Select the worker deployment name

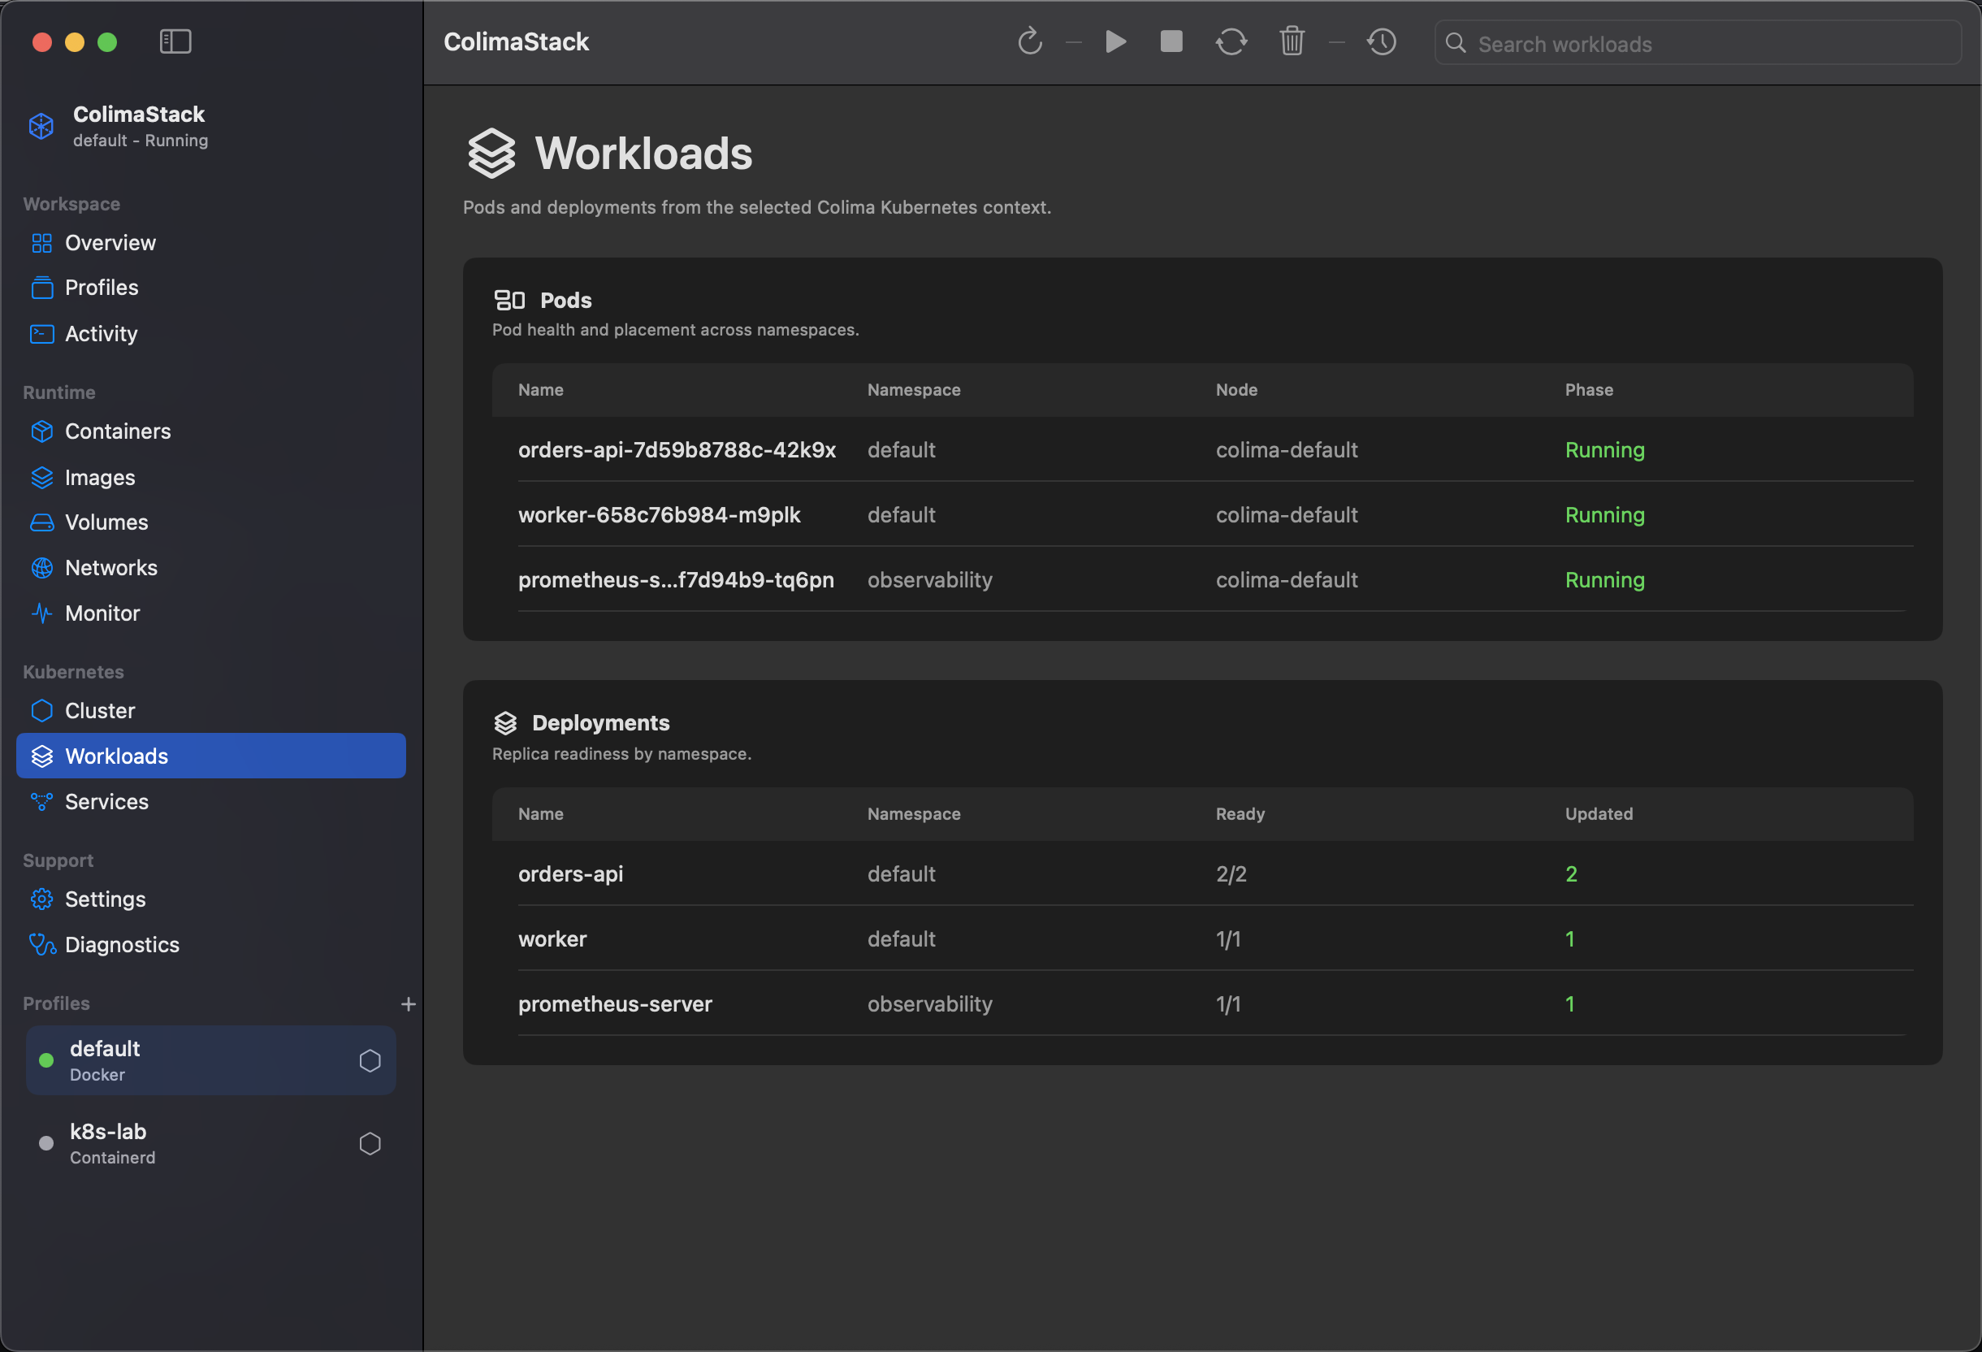tap(552, 939)
